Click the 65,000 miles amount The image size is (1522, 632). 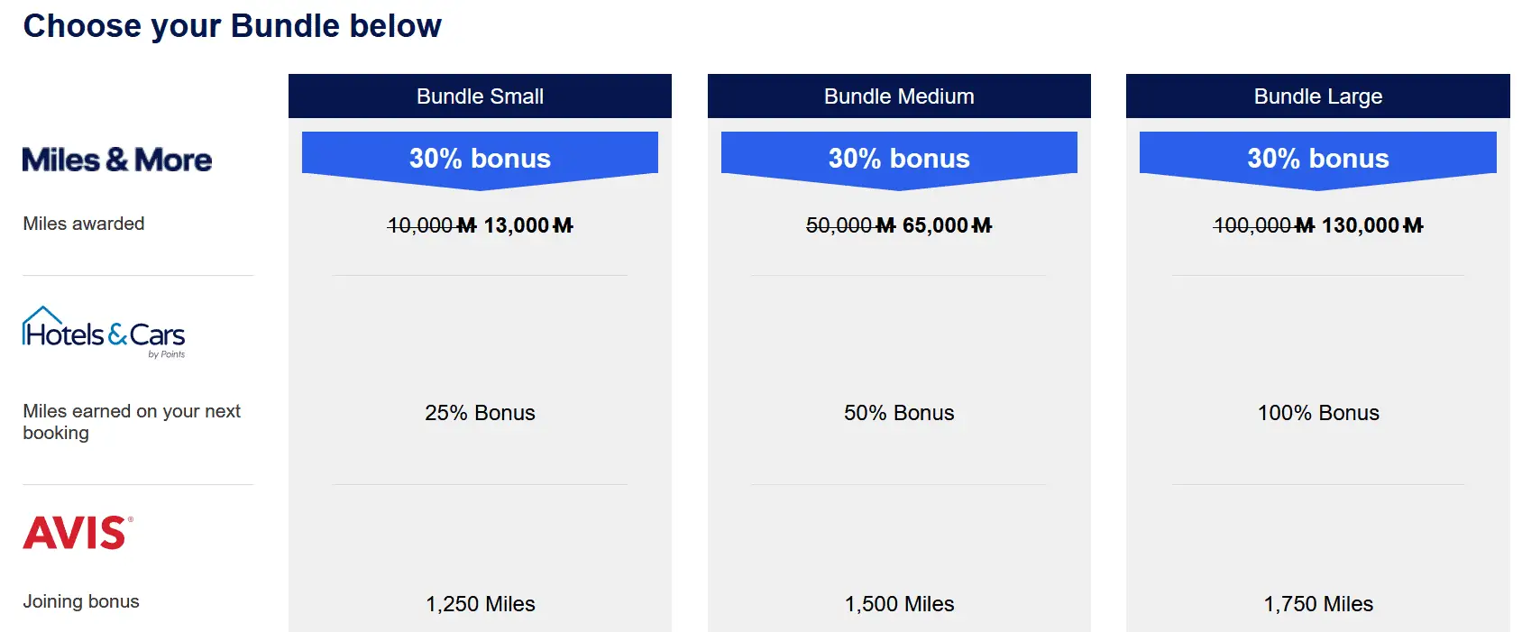tap(947, 225)
